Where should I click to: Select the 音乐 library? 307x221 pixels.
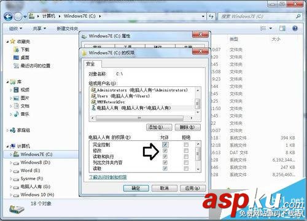[x=21, y=114]
